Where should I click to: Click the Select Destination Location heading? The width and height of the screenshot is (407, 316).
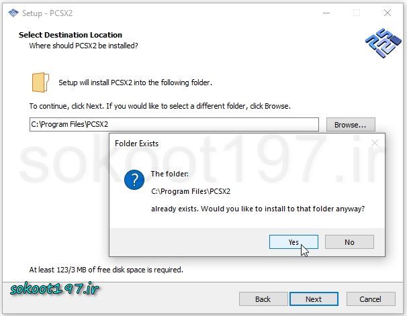(71, 35)
